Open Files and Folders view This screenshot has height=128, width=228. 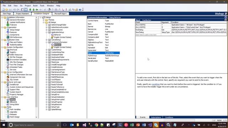16,42
